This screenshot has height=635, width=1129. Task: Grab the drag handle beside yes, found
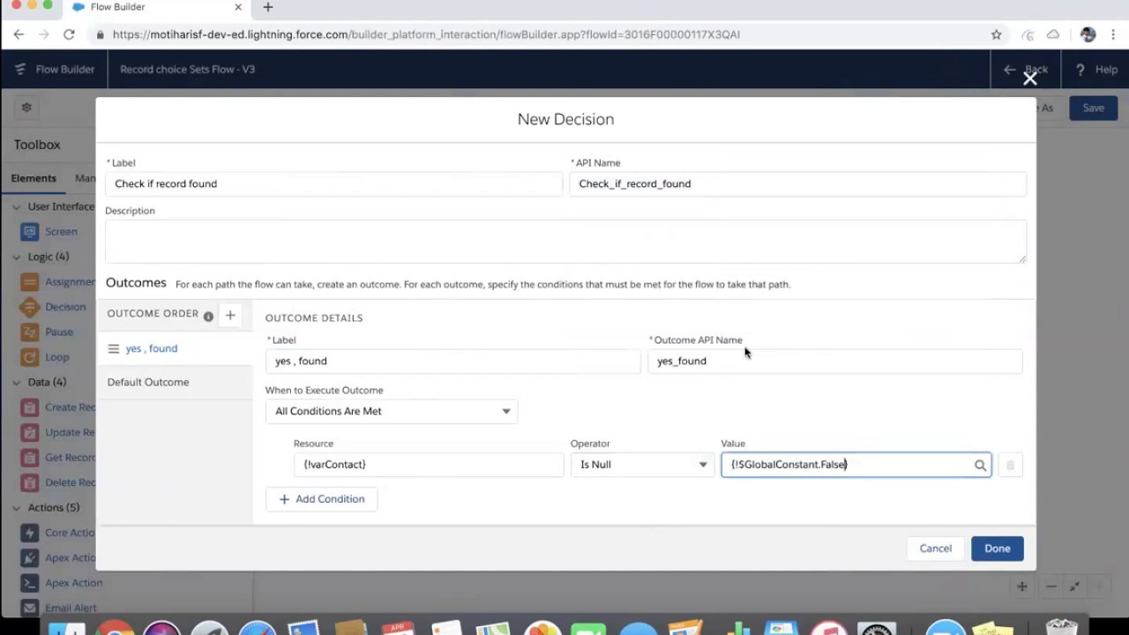tap(113, 348)
